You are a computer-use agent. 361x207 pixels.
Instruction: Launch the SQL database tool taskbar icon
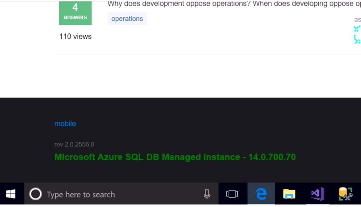tap(345, 194)
